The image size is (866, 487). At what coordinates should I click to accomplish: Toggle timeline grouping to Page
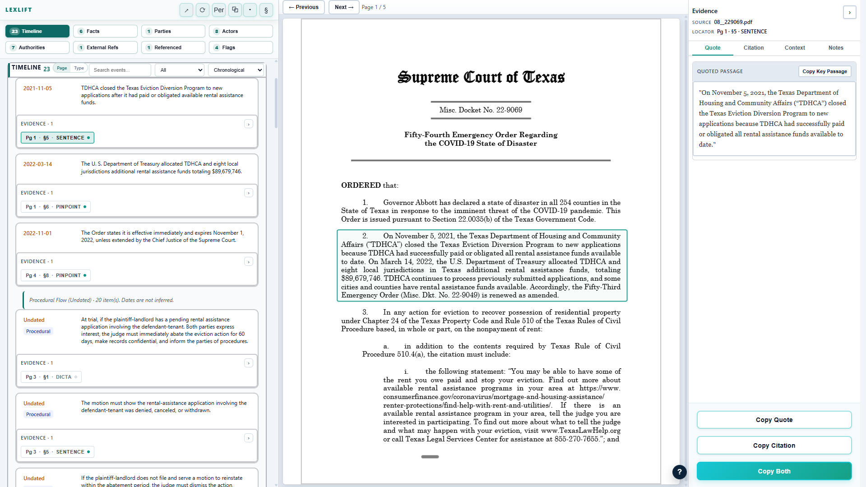[x=62, y=68]
